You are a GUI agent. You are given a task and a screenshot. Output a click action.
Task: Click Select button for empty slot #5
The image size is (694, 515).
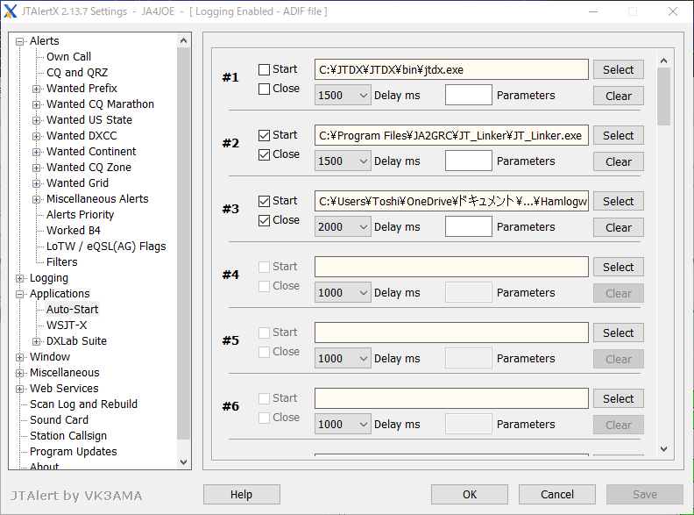pos(619,333)
